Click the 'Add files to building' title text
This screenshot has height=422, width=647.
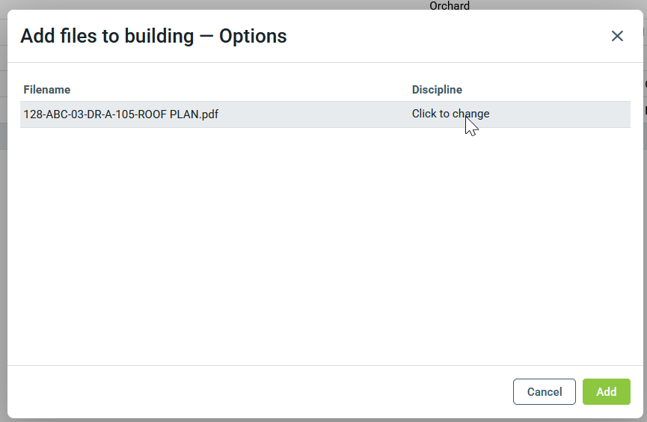107,36
